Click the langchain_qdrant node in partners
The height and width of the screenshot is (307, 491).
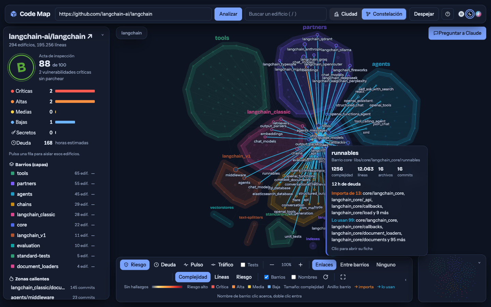pyautogui.click(x=317, y=35)
